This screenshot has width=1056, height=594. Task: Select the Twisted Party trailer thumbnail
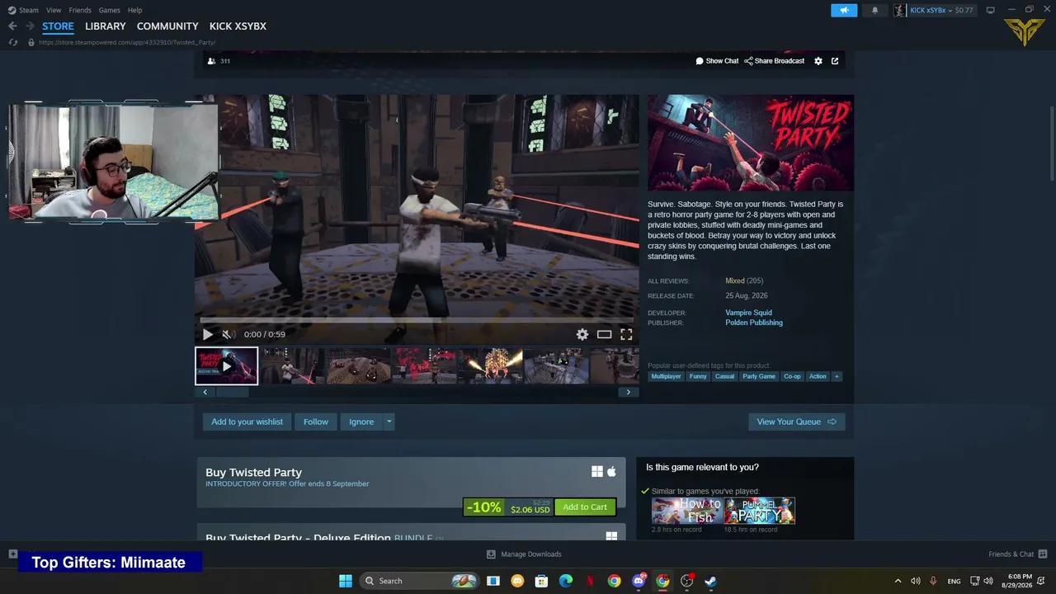[227, 366]
